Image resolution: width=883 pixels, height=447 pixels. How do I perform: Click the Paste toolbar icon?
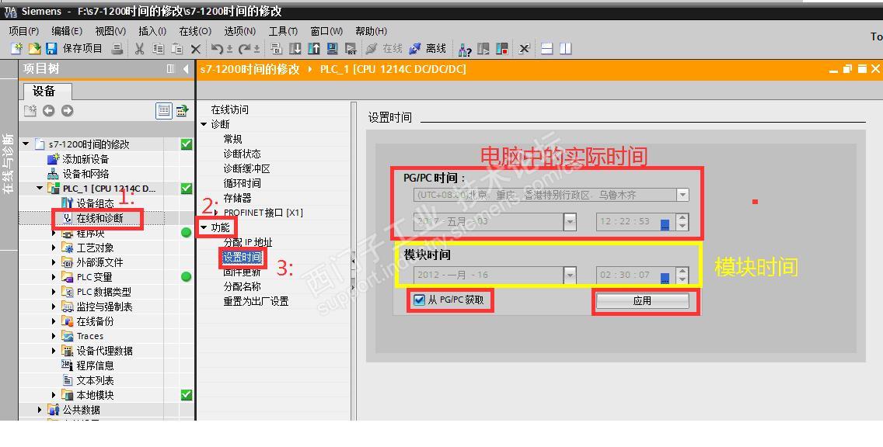(x=176, y=49)
